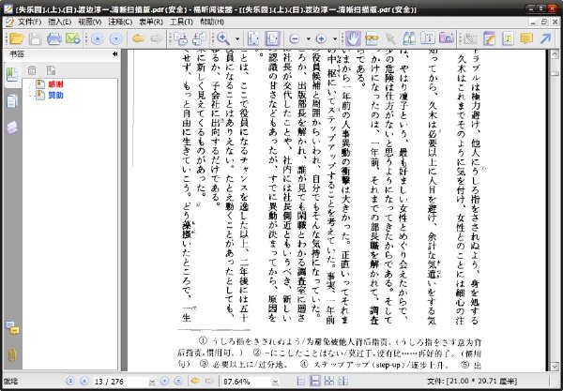Click the first page-pair icon after the view arrows
This screenshot has width=563, height=391.
pos(180,38)
